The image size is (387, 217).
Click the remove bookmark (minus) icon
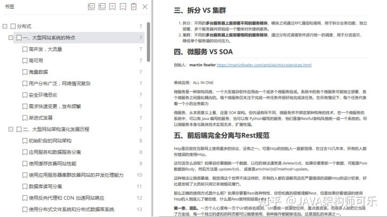(123, 6)
